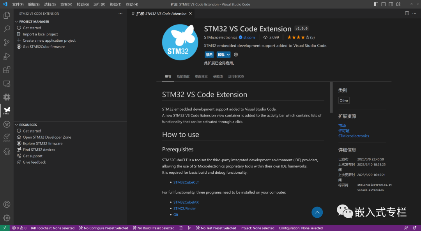Open the 终端(T) menu
The width and height of the screenshot is (421, 231).
(115, 5)
